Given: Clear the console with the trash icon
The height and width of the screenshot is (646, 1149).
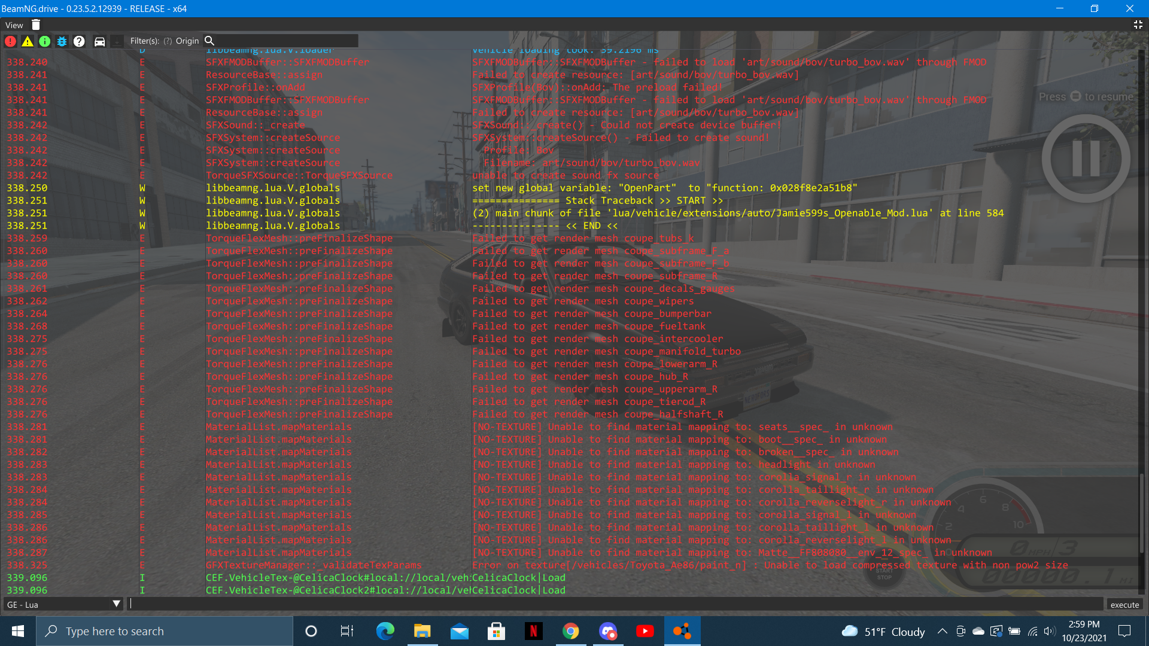Looking at the screenshot, I should pos(36,25).
